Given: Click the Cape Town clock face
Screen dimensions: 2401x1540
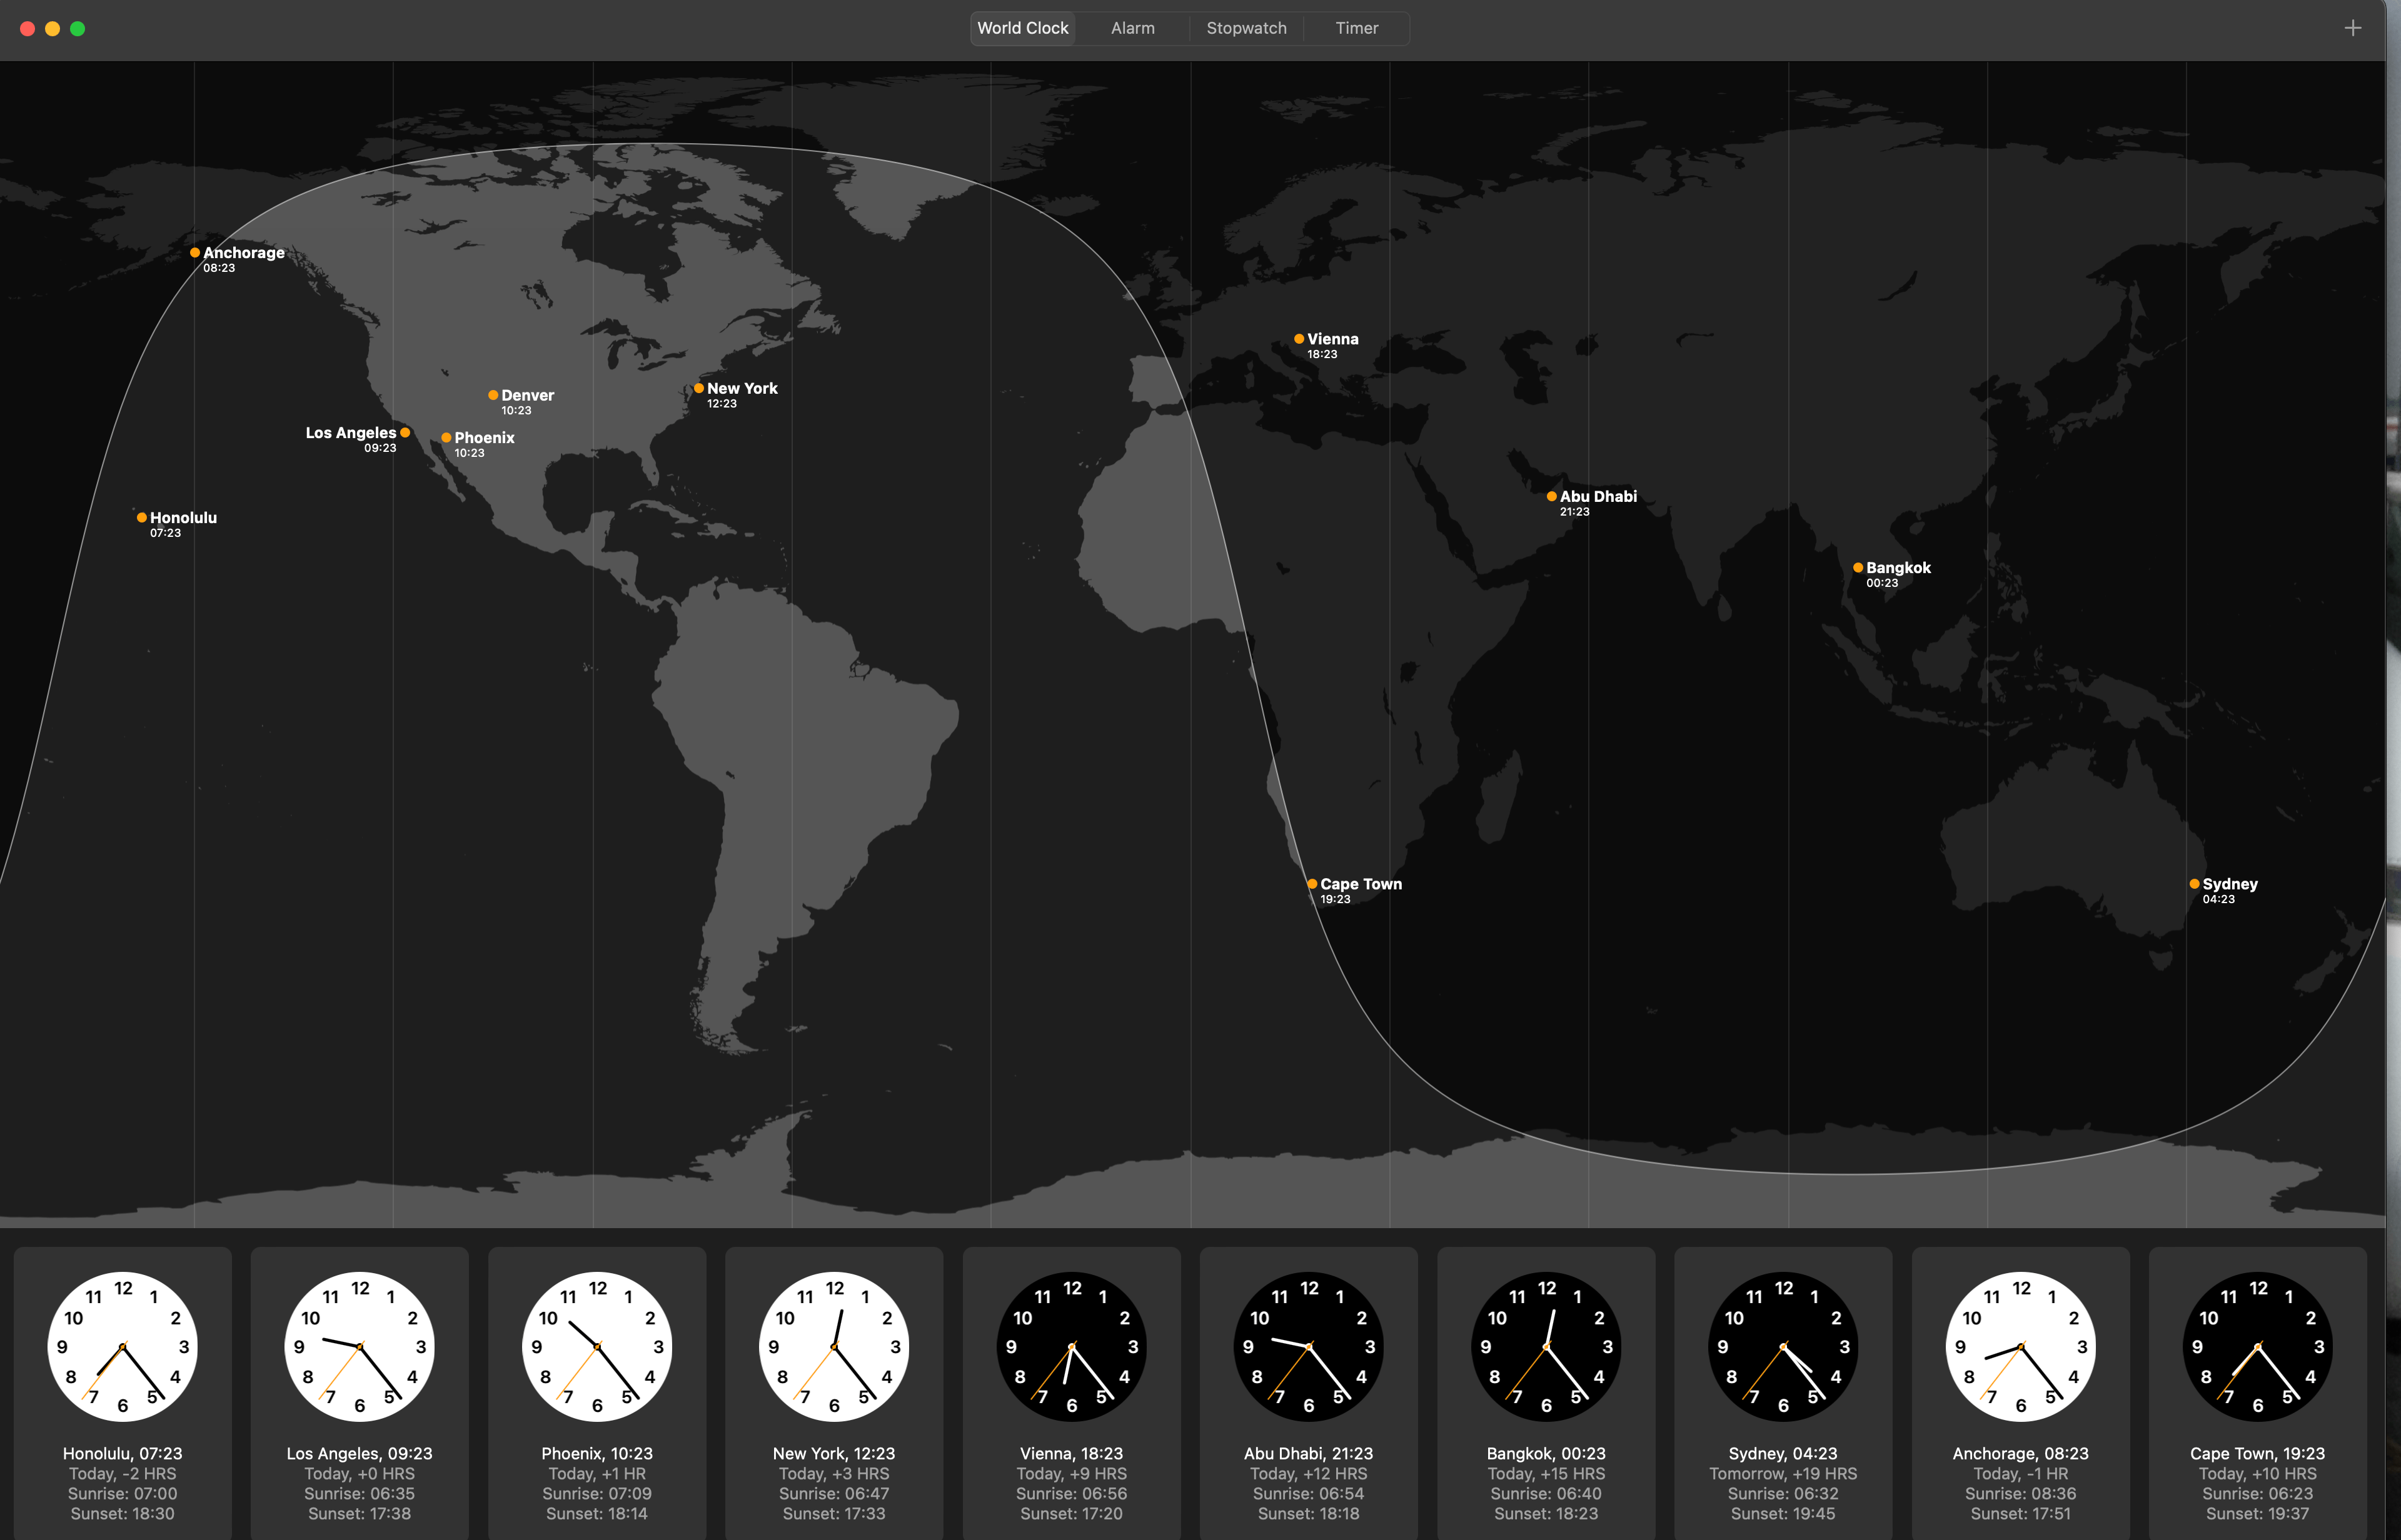Looking at the screenshot, I should click(x=2256, y=1347).
